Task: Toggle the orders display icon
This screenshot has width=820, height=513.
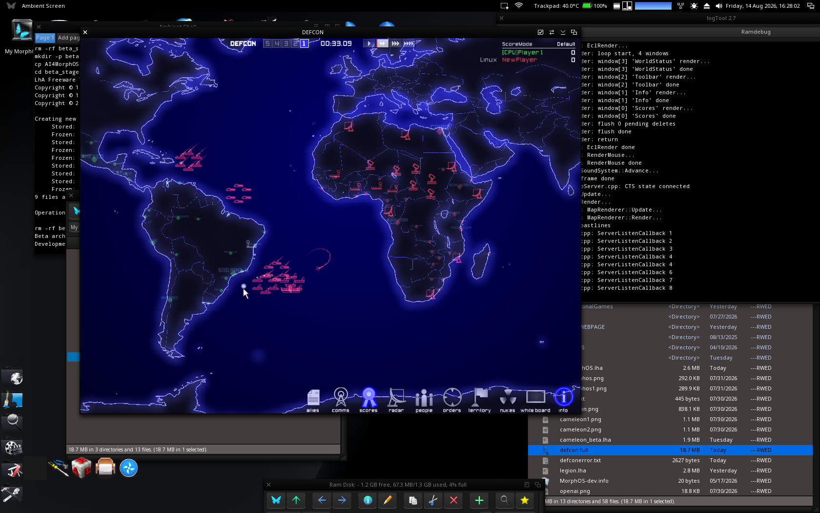Action: click(452, 400)
